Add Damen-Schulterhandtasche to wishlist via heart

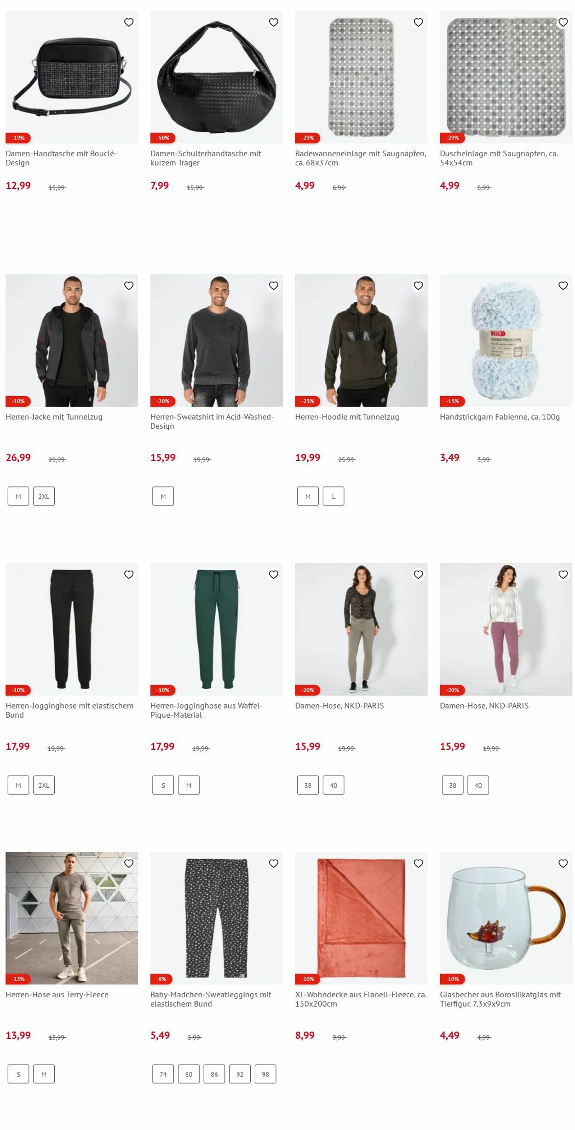274,22
